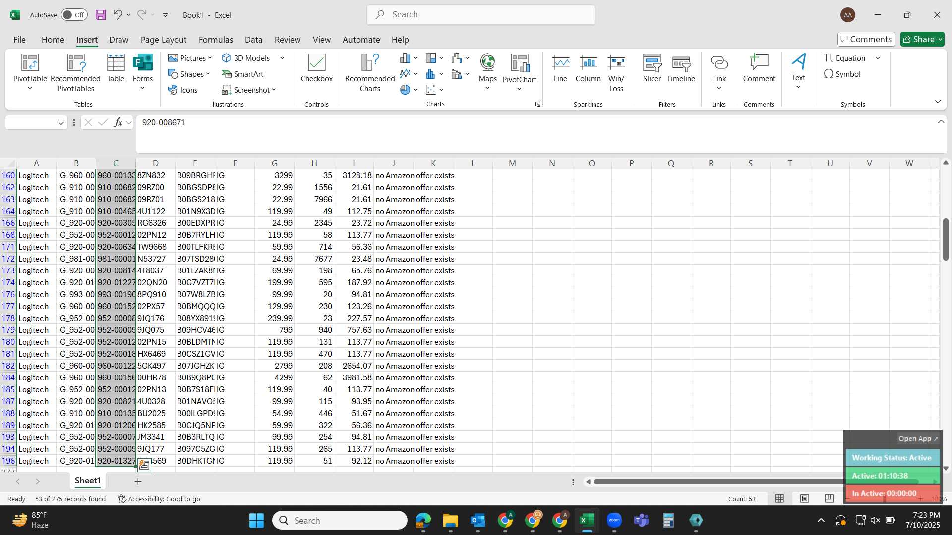Add a new Comment from ribbon
This screenshot has height=535, width=952.
[x=759, y=68]
